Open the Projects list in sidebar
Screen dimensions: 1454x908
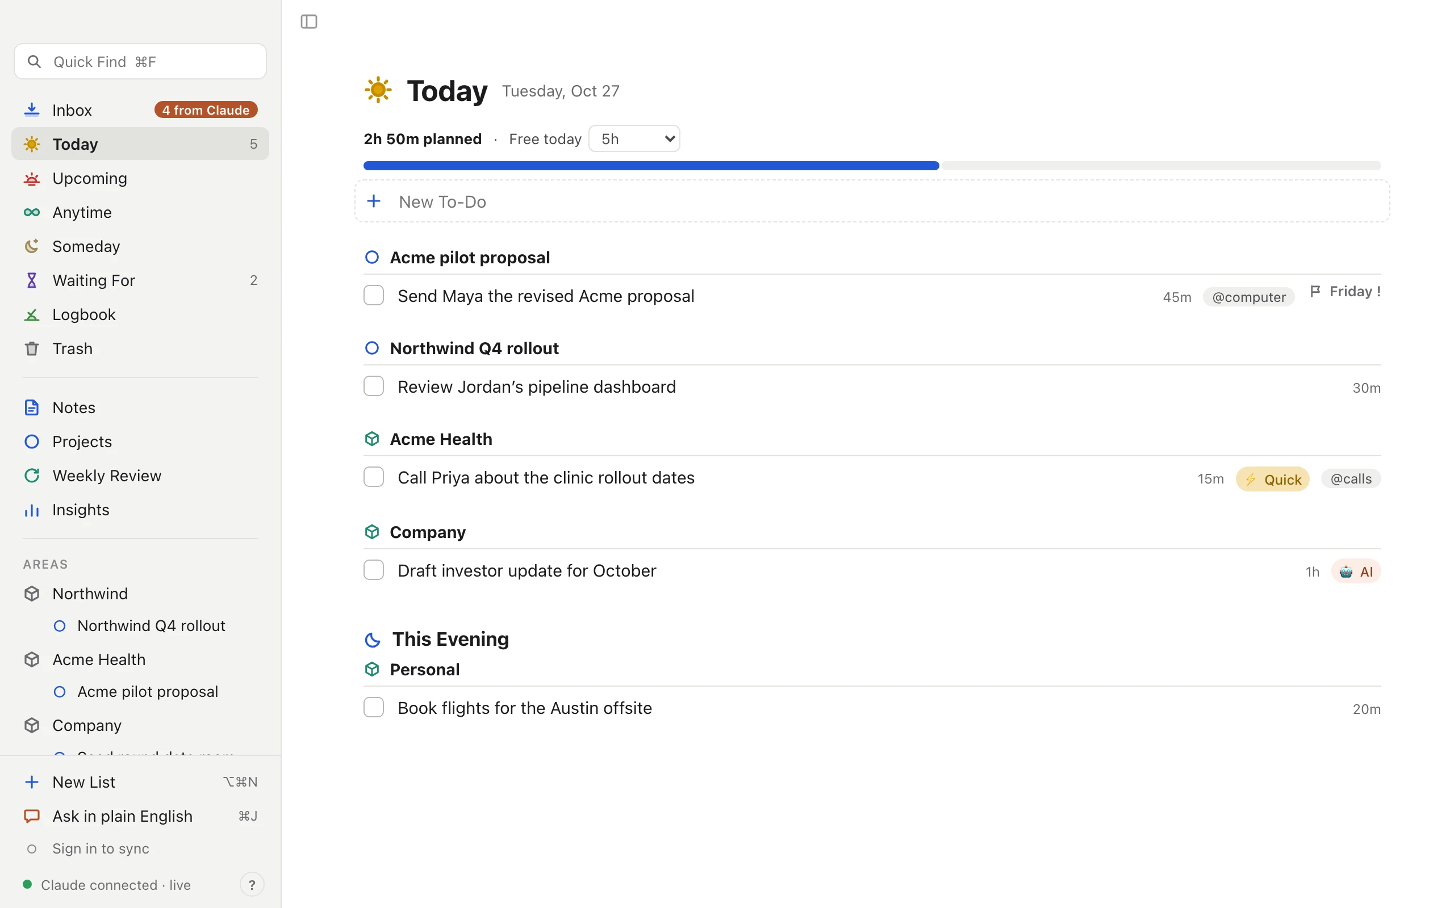(140, 442)
